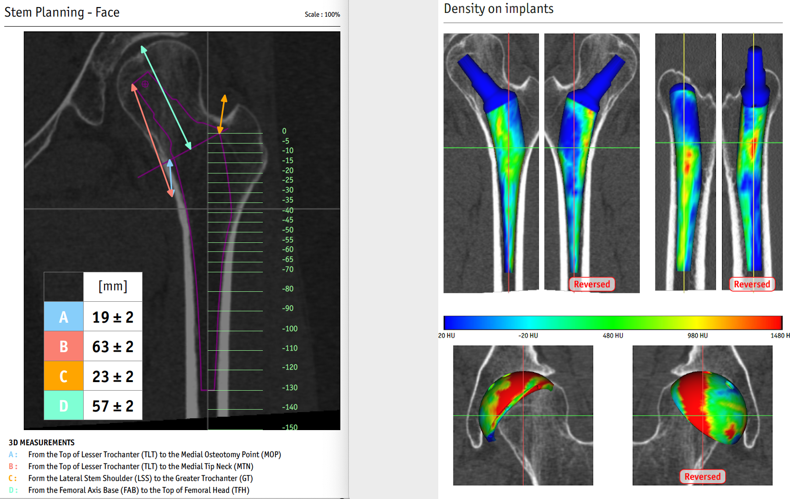Click the reversed cup density image

coord(703,415)
